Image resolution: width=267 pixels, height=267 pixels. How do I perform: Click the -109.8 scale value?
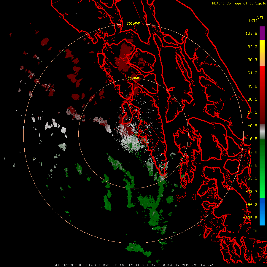250,218
